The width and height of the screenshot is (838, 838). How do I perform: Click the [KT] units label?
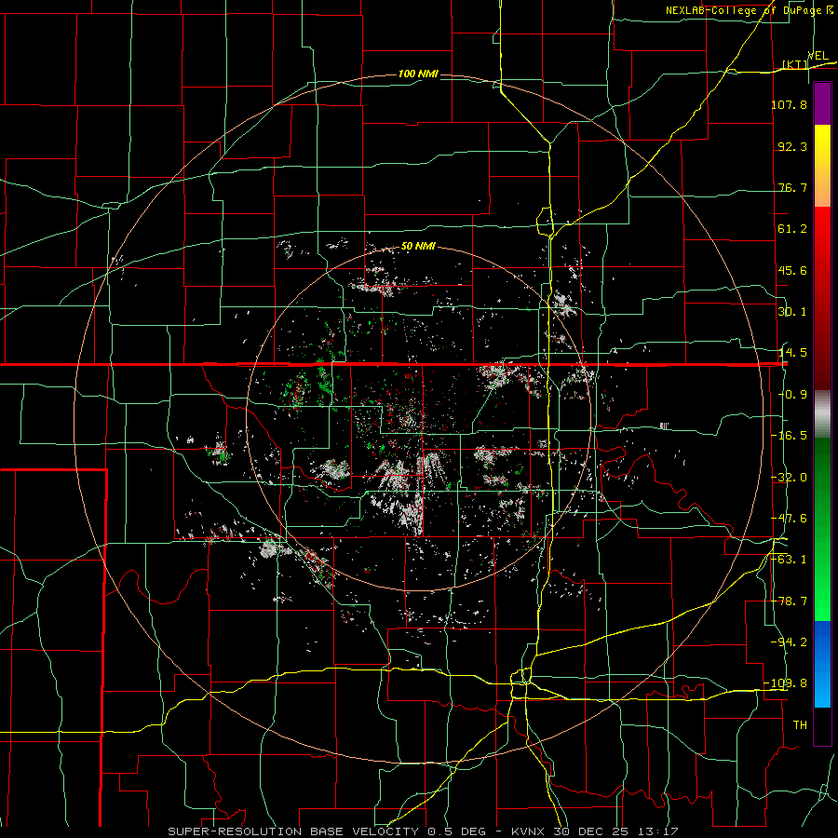coord(795,64)
